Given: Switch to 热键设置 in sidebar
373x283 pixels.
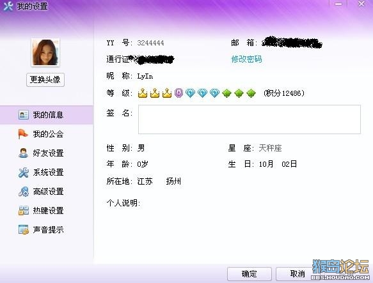Looking at the screenshot, I should pos(47,211).
